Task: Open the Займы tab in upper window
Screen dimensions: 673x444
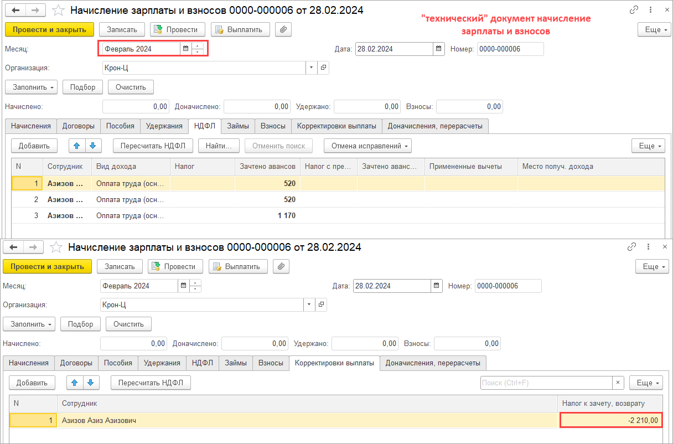Action: pos(237,126)
